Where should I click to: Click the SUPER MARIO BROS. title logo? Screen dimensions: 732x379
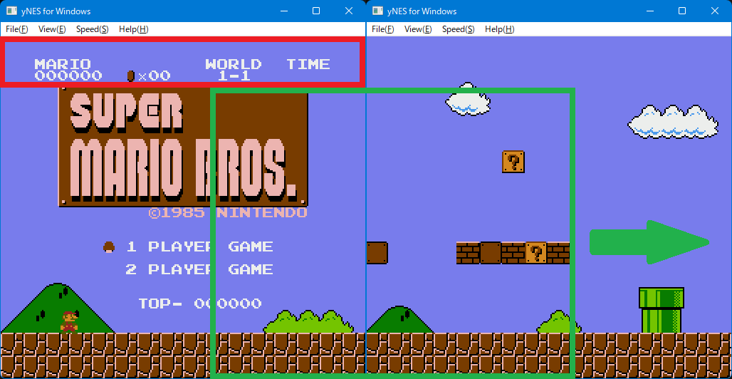183,147
